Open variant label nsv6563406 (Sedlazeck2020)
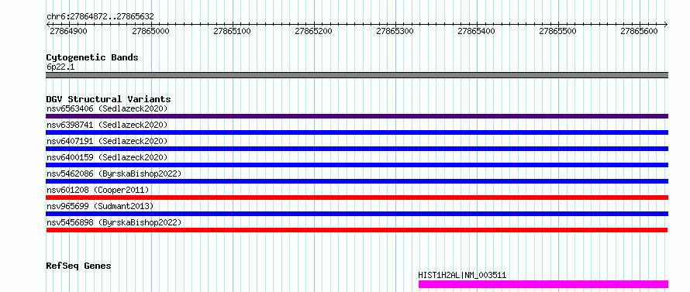Image resolution: width=690 pixels, height=292 pixels. (107, 108)
